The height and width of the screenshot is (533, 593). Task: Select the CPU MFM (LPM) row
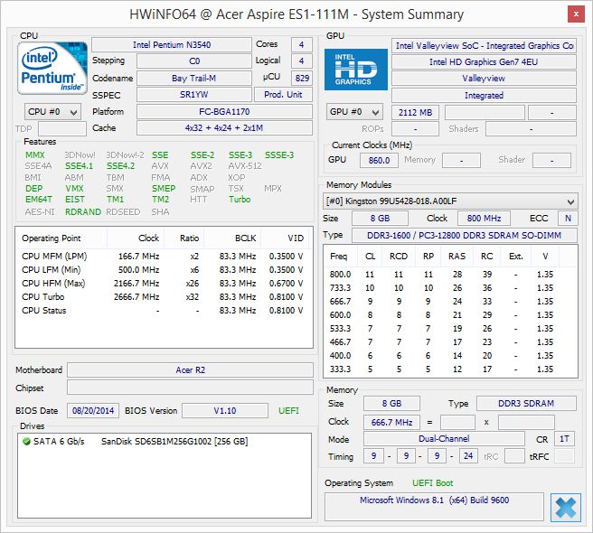click(164, 257)
